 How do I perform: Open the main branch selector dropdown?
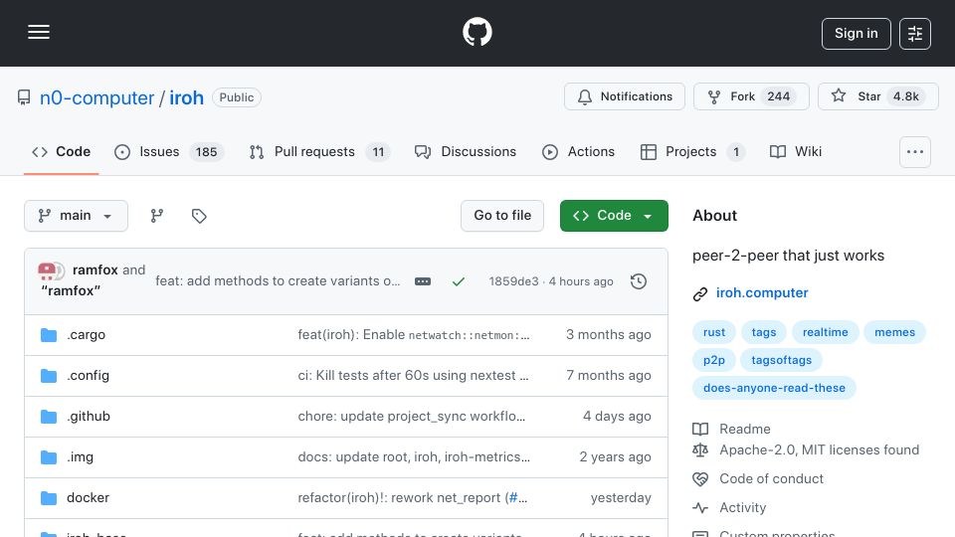coord(77,216)
